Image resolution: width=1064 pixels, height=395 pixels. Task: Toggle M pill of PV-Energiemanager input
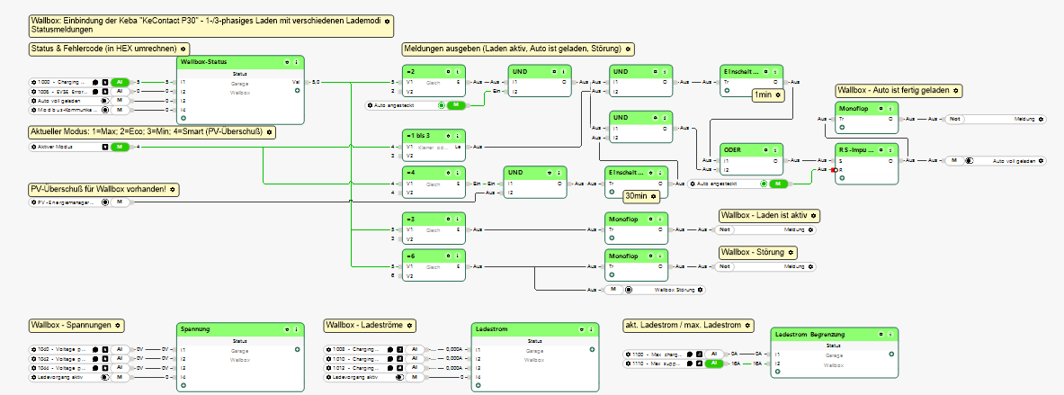click(121, 202)
